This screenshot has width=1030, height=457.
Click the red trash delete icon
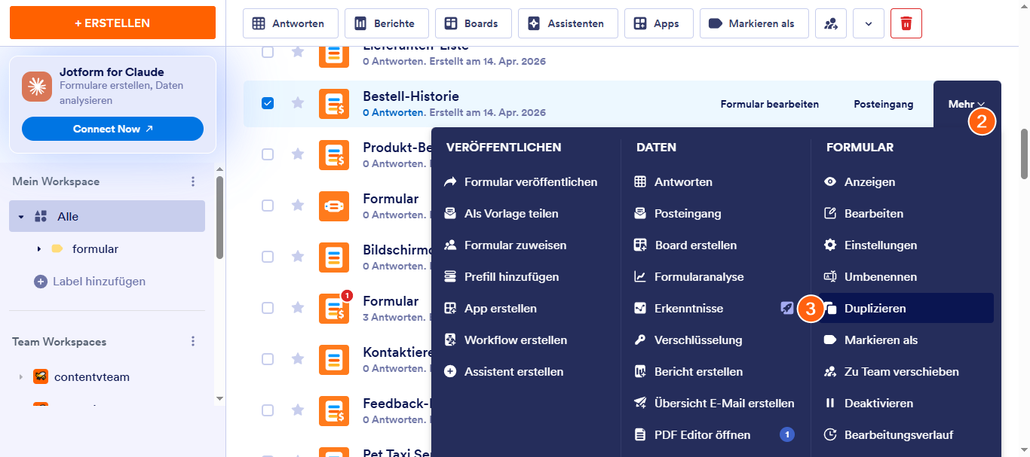click(x=906, y=23)
